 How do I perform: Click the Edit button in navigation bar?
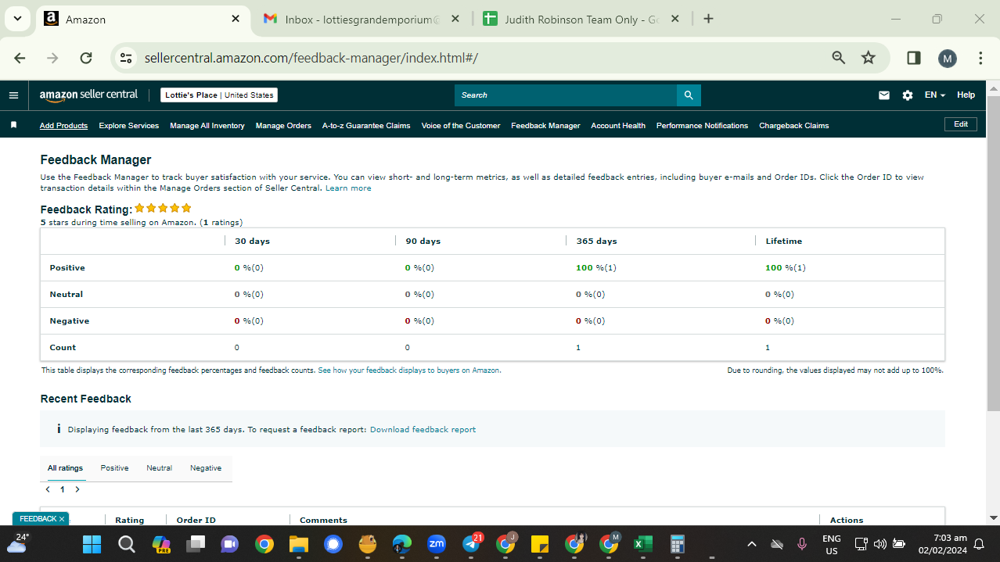[961, 124]
